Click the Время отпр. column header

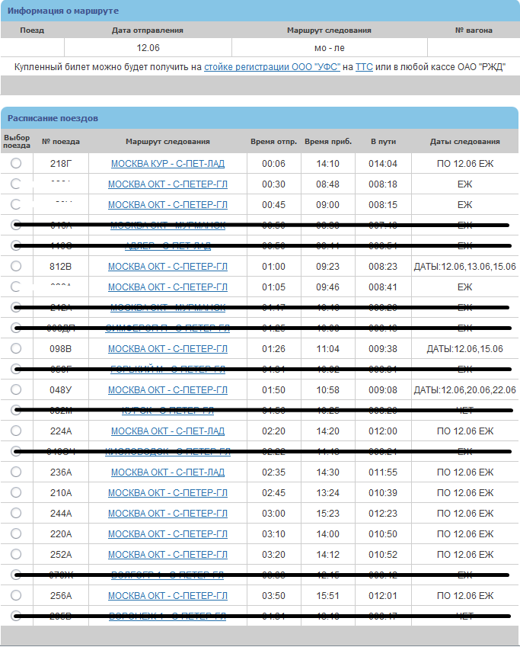tap(273, 142)
